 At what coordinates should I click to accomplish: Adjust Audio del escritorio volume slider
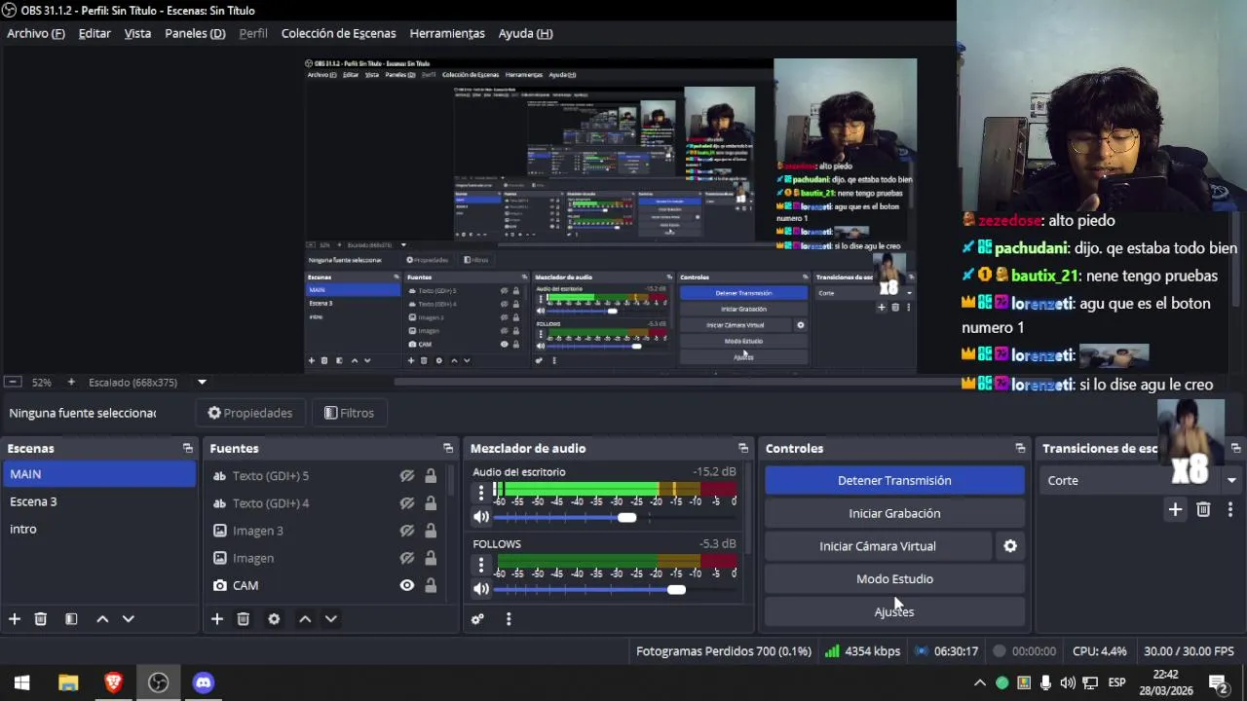(626, 517)
